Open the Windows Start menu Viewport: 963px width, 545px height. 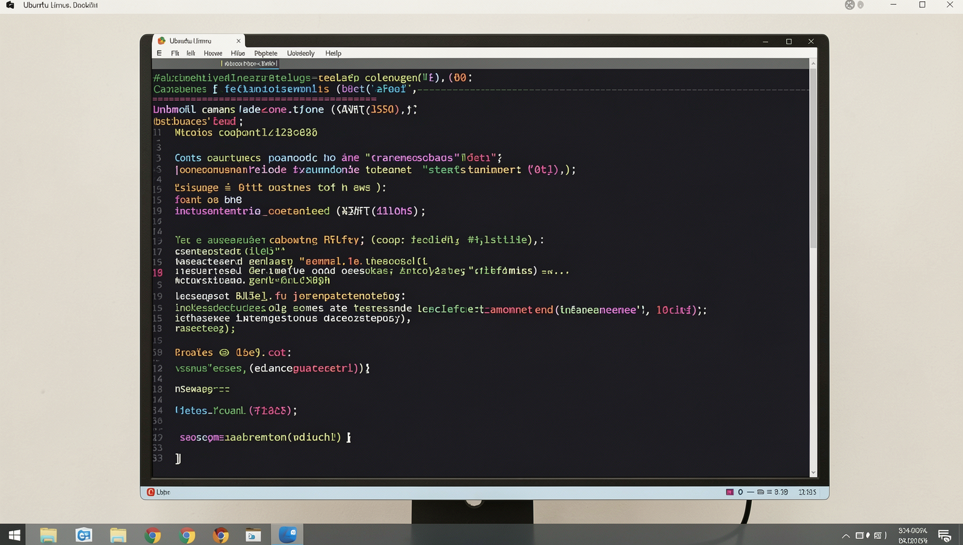(14, 535)
